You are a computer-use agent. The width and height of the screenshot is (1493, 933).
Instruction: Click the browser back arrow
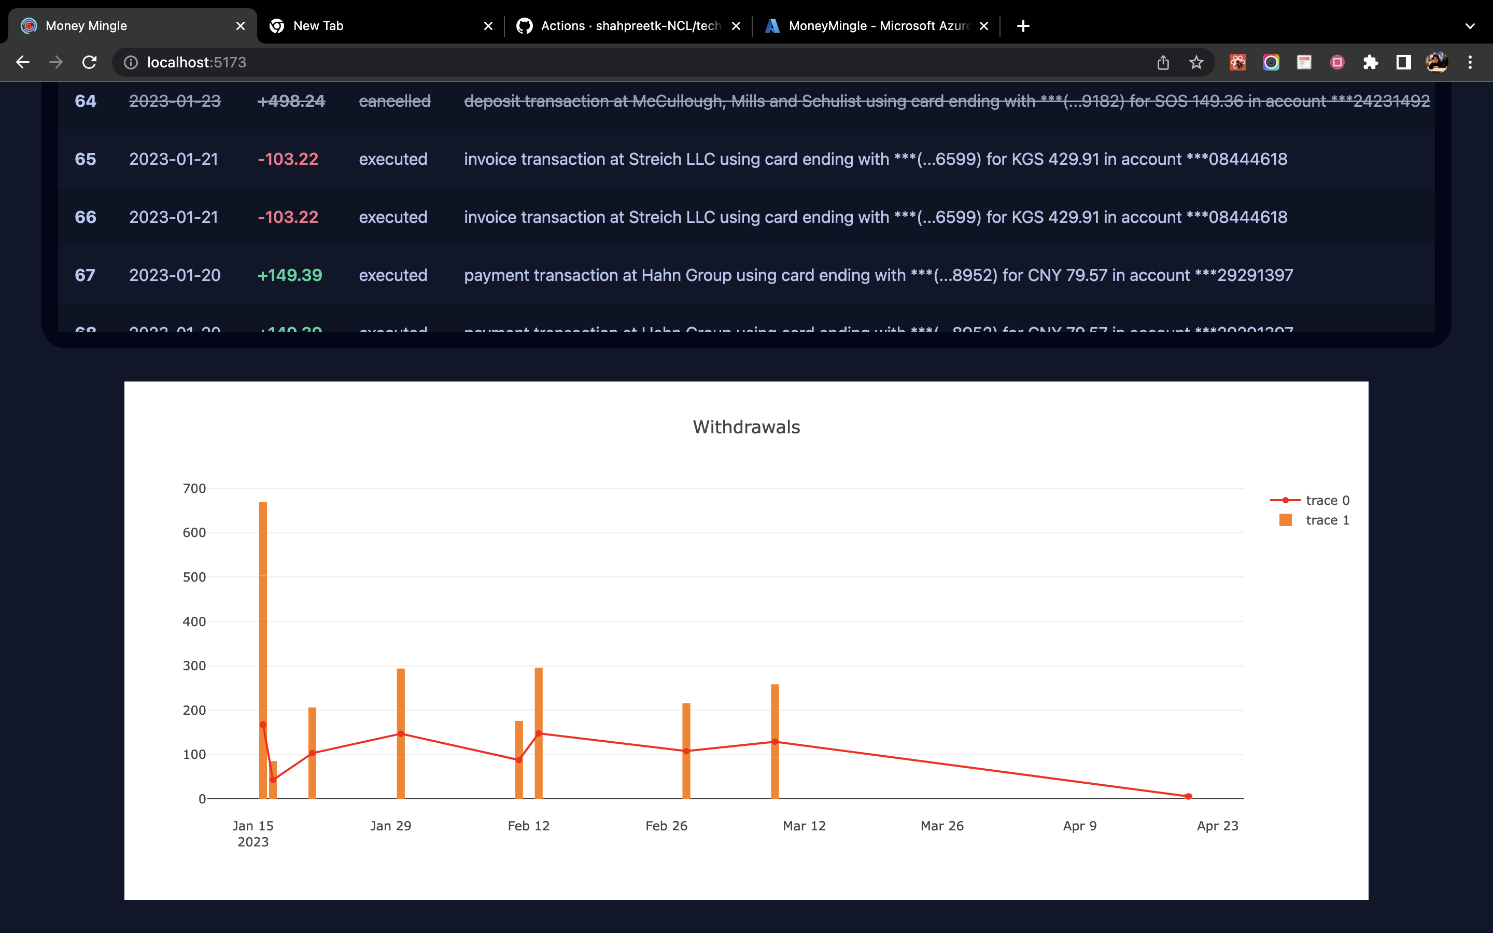tap(23, 62)
